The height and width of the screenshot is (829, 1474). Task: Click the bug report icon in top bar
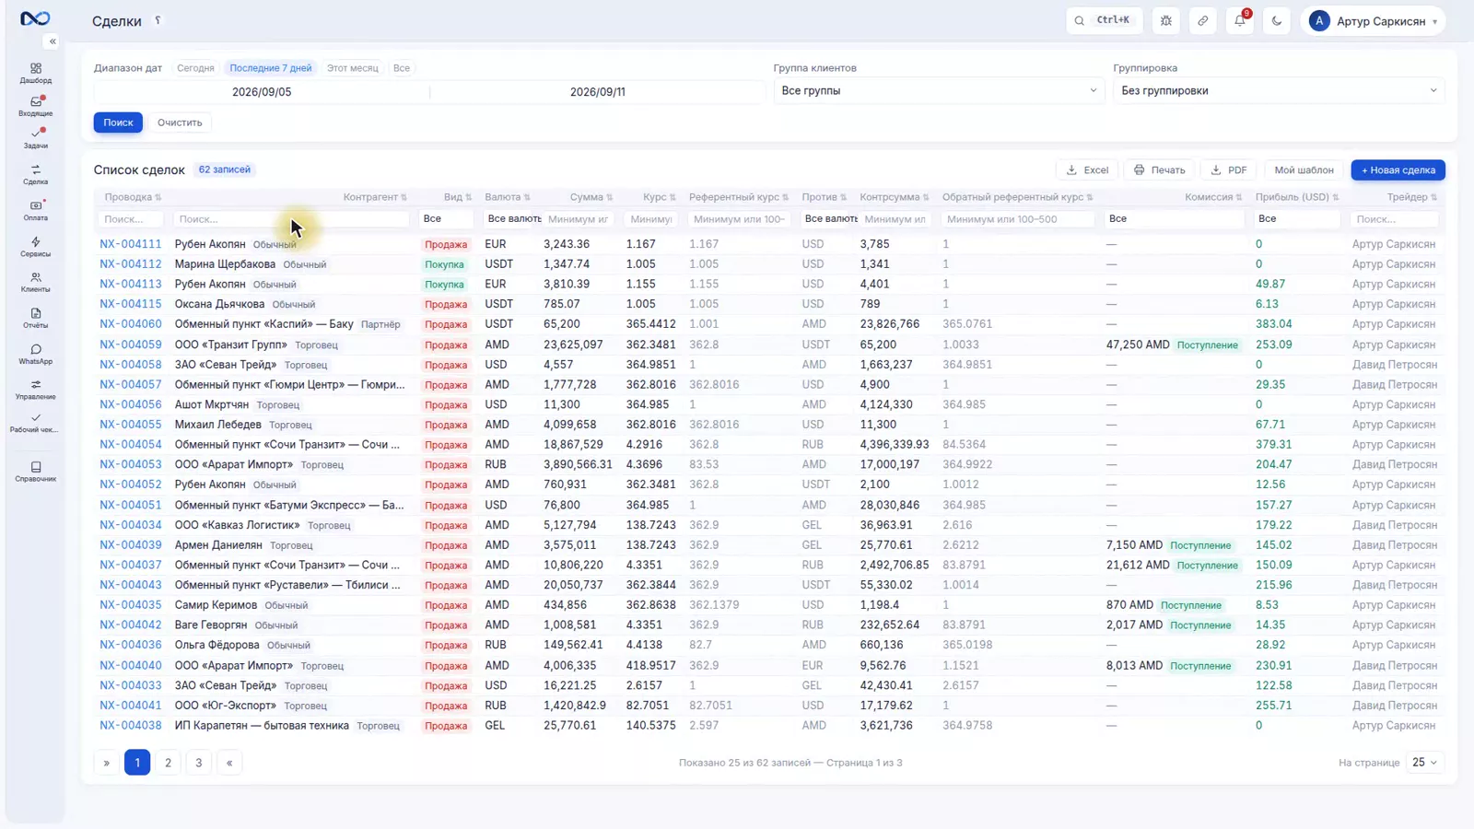click(1166, 20)
